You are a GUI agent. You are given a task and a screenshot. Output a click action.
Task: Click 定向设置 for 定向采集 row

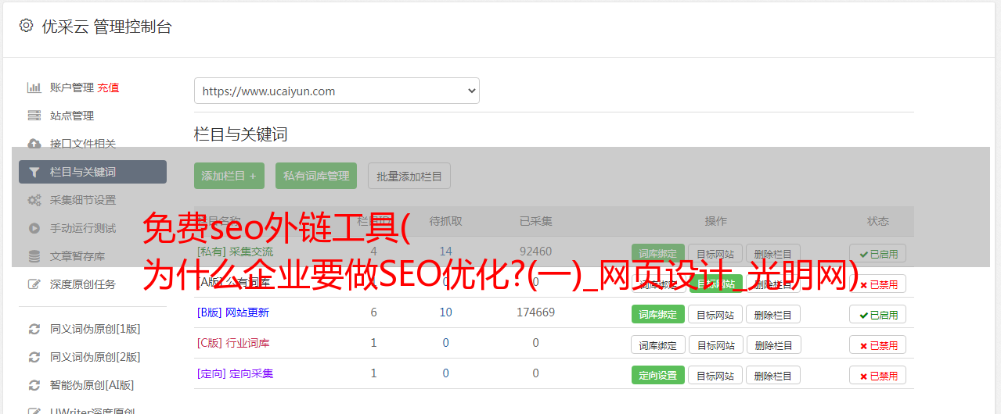(658, 376)
